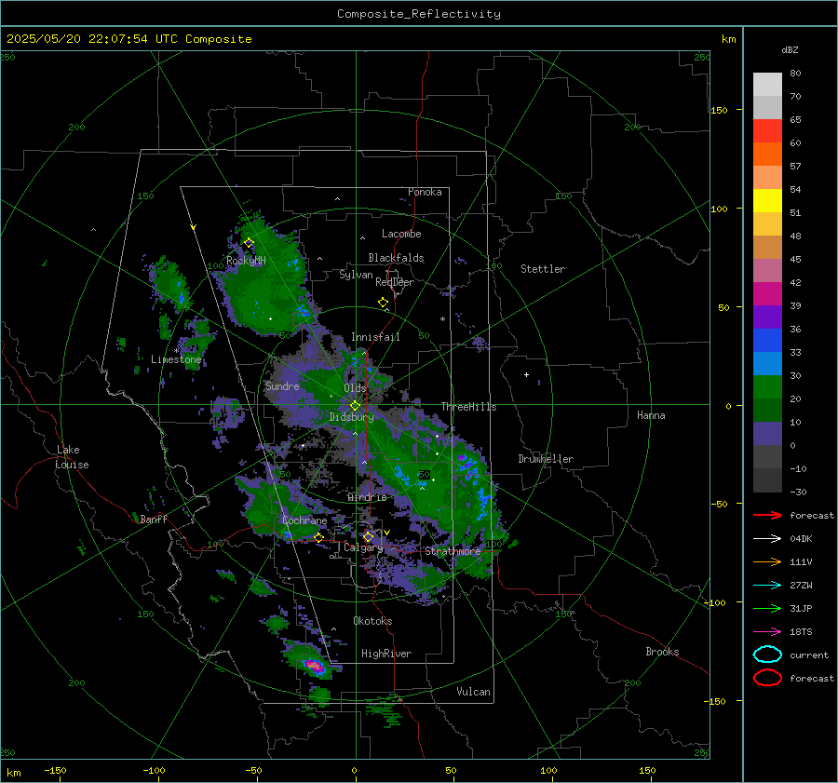Click the Sylvan label
Viewport: 838px width, 783px height.
coord(356,275)
